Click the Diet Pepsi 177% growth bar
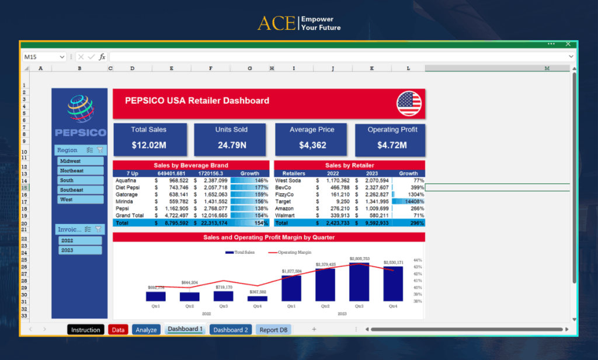The image size is (598, 360). (x=249, y=187)
